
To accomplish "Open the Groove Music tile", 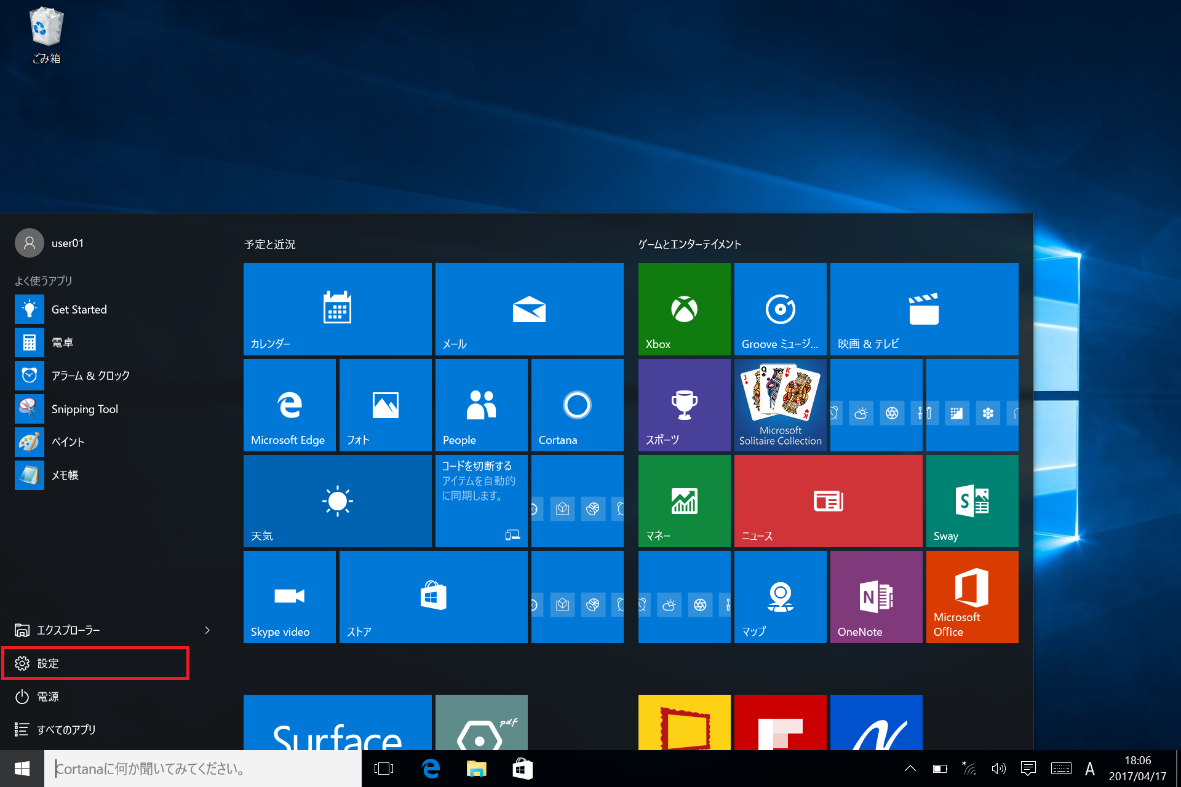I will (x=780, y=309).
